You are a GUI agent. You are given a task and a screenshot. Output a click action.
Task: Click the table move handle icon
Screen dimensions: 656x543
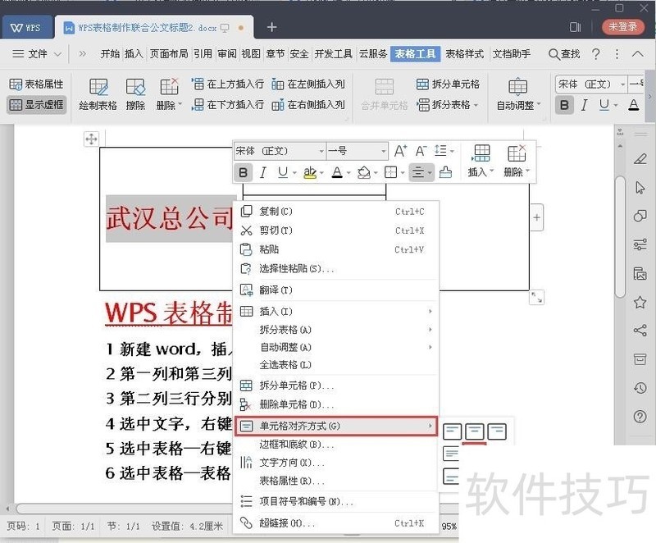pos(91,139)
